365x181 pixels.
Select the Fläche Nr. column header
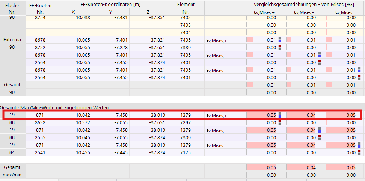tap(12, 8)
